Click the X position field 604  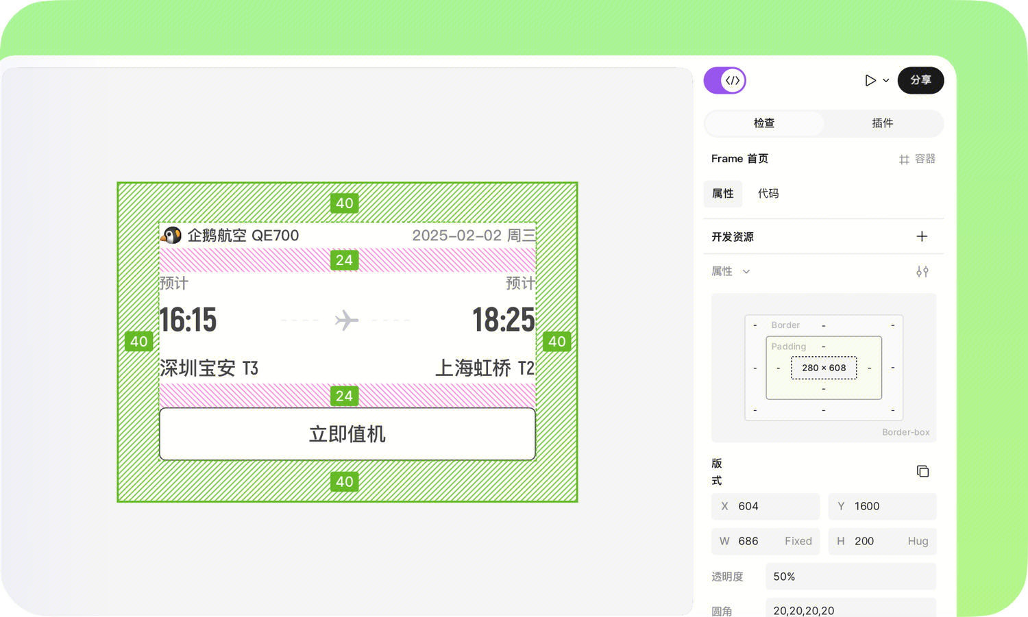766,507
